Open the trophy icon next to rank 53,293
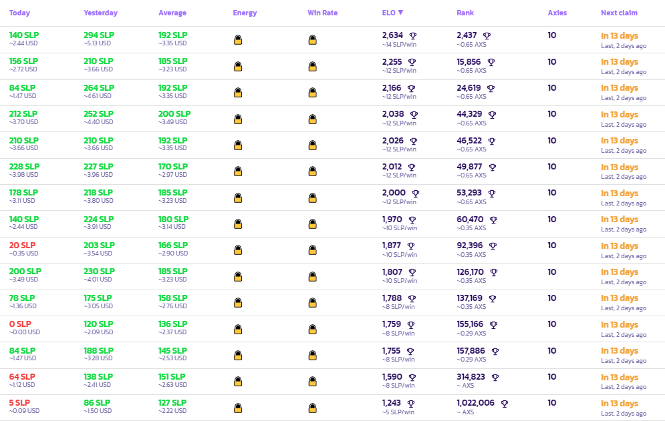Screen dimensions: 665x421 click(x=491, y=193)
